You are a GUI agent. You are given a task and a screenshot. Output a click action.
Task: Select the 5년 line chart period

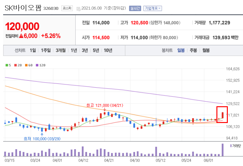pyautogui.click(x=96, y=50)
